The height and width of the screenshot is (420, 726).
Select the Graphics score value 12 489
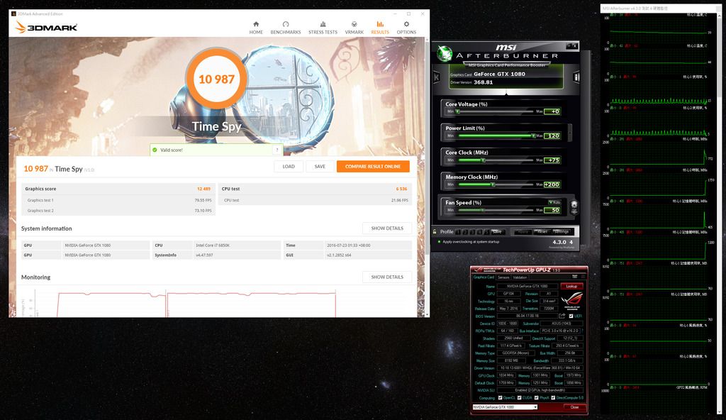[203, 189]
